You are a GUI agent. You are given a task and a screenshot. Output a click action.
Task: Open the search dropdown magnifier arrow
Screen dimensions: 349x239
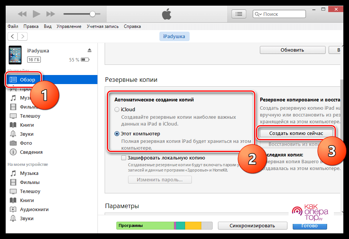[x=258, y=14]
